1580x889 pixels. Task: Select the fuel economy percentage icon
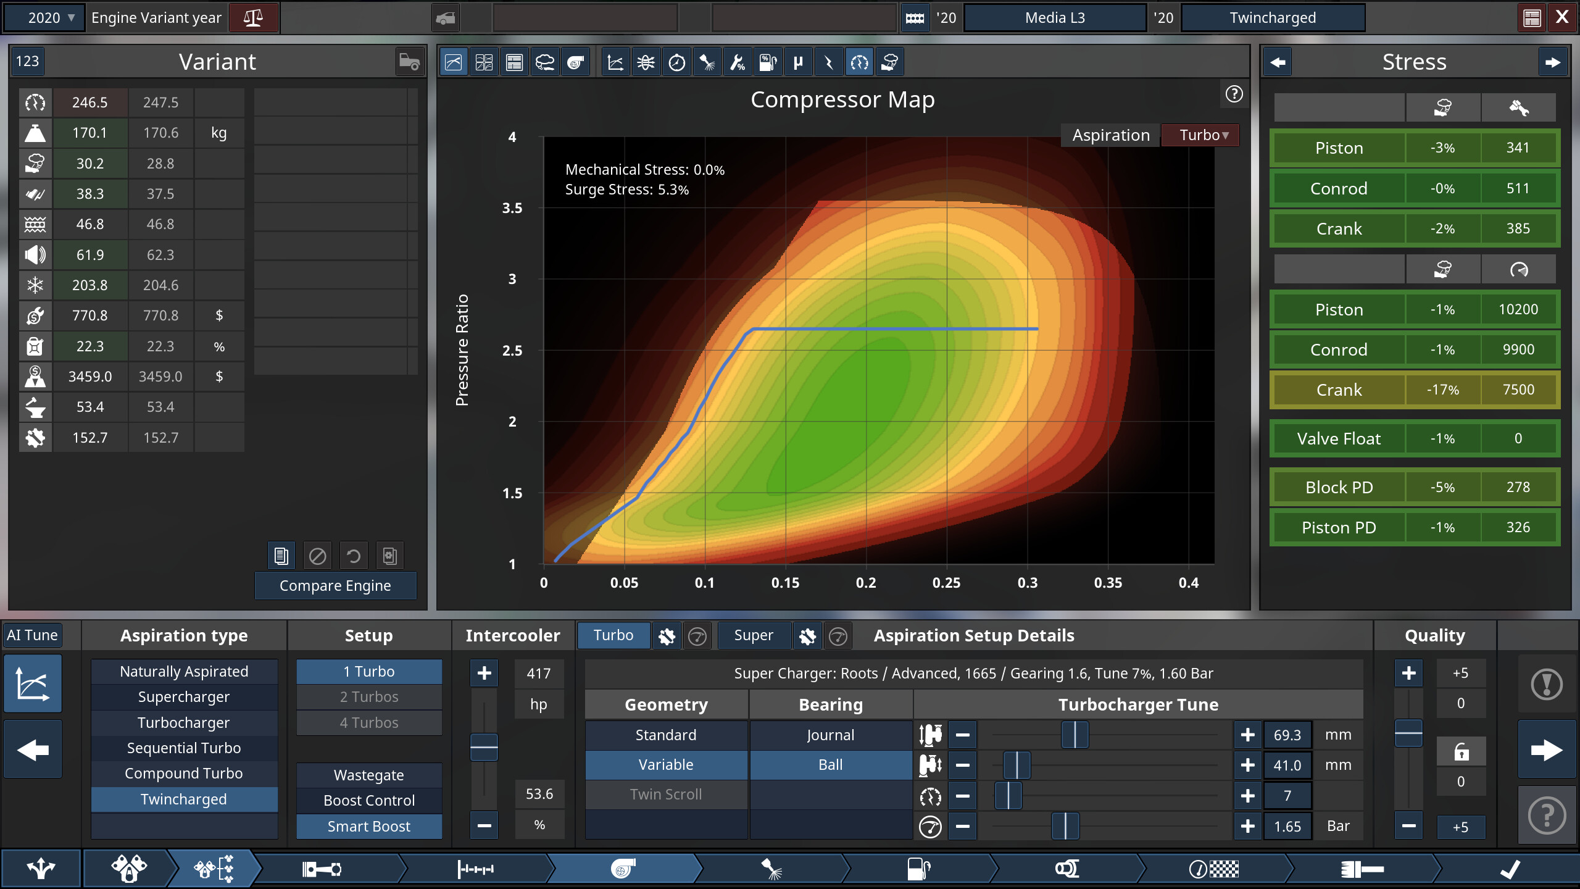(x=768, y=62)
